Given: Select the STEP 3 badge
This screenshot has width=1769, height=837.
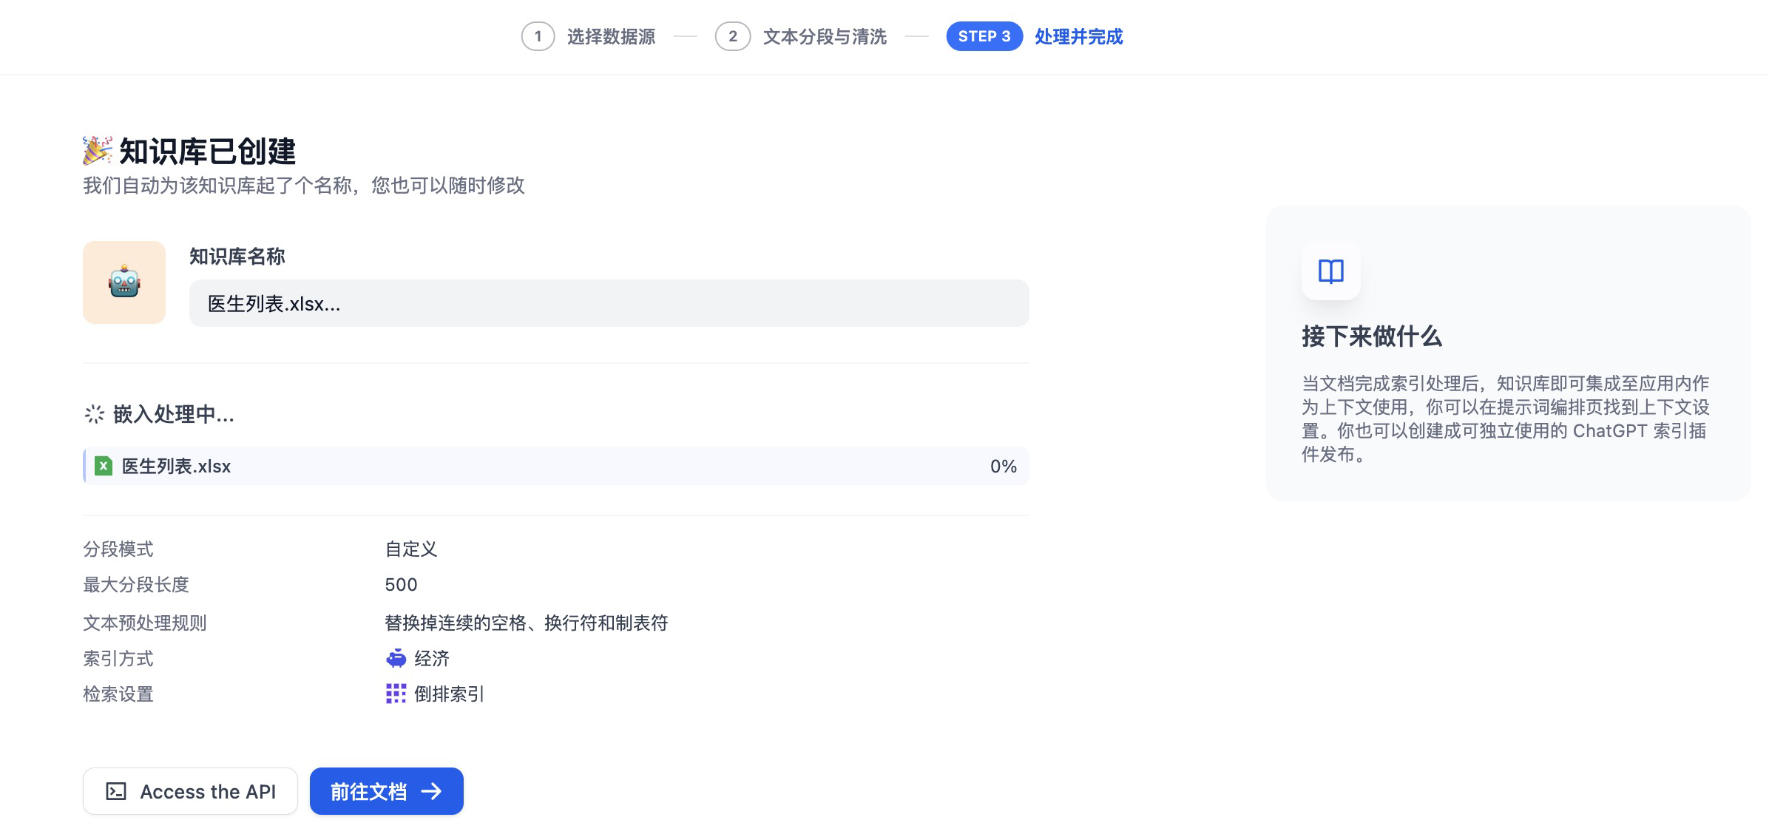Looking at the screenshot, I should [x=984, y=36].
